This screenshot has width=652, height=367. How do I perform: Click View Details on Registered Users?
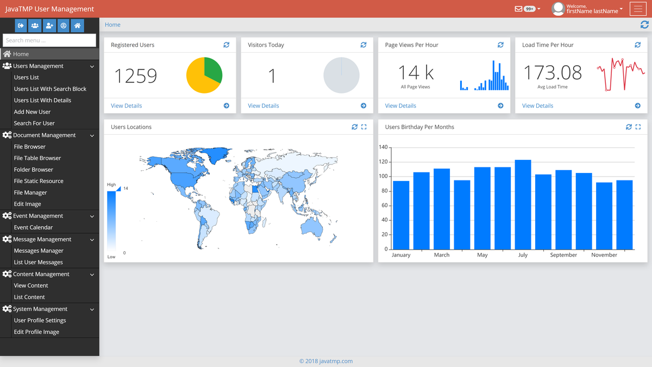pos(126,105)
